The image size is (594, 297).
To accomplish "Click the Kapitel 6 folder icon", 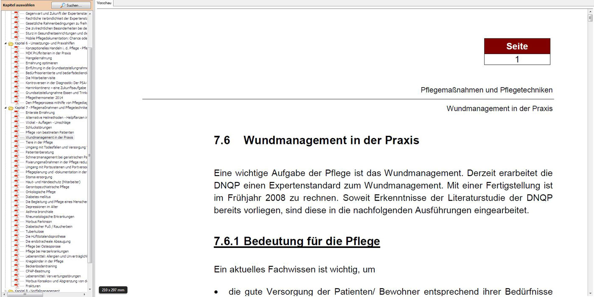I will [x=11, y=44].
